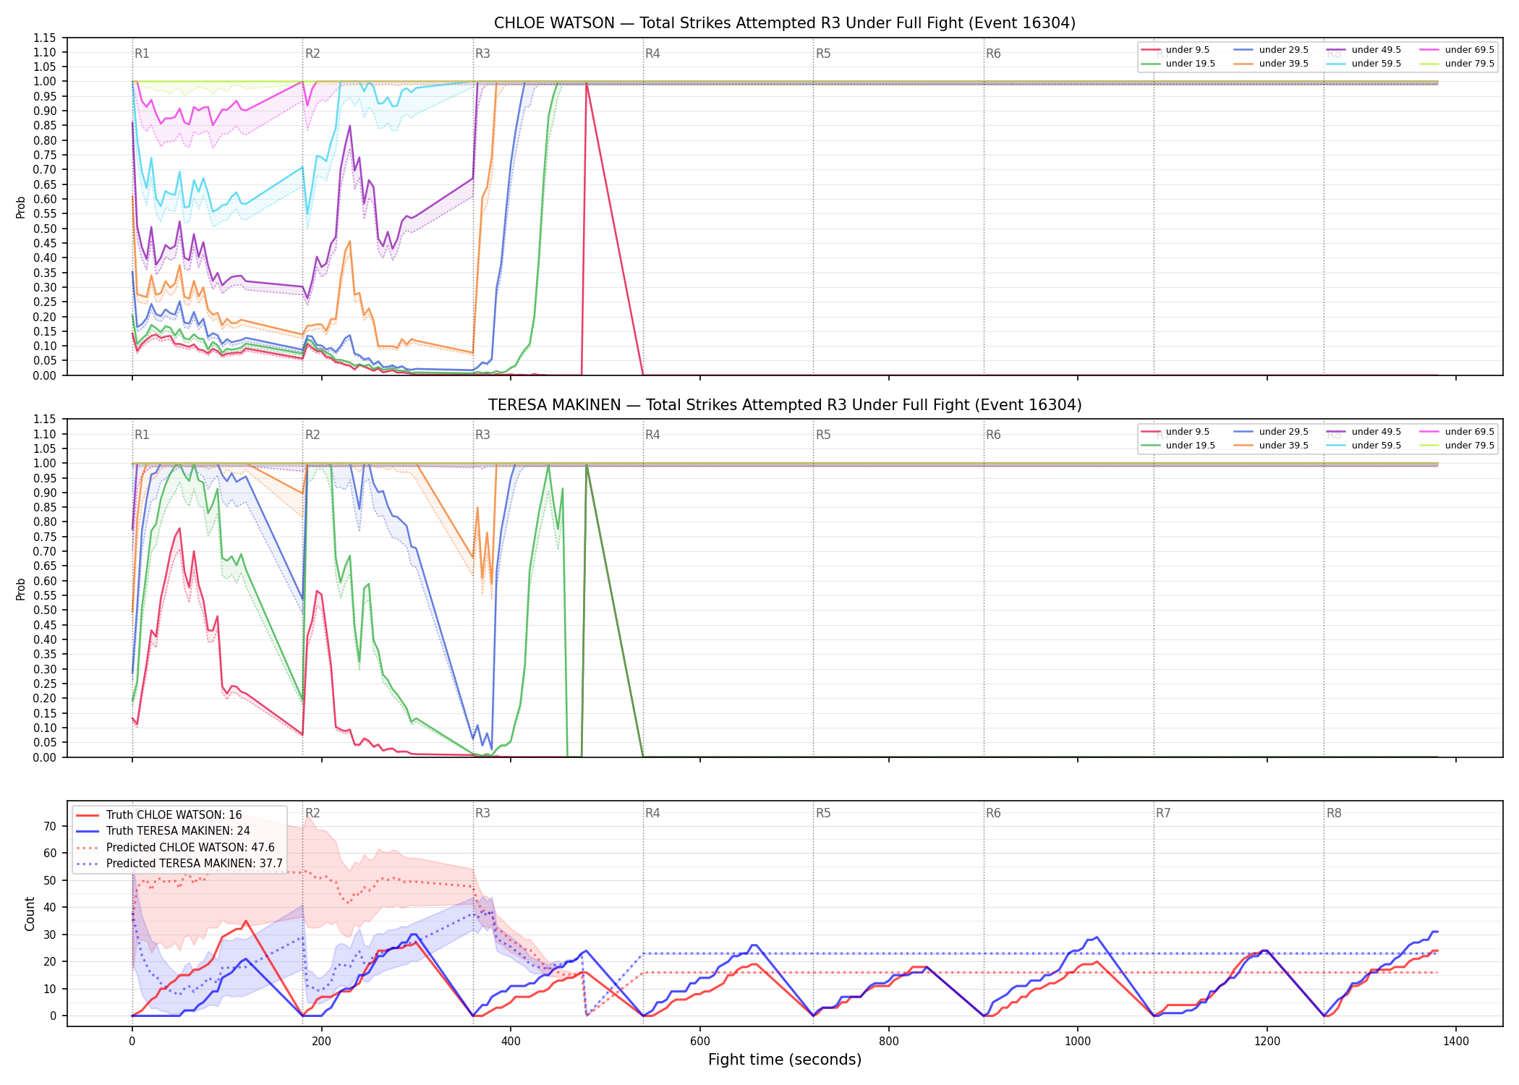The height and width of the screenshot is (1085, 1519).
Task: Click the red line swatch beside Truth CHLOE WATSON
Action: click(88, 815)
